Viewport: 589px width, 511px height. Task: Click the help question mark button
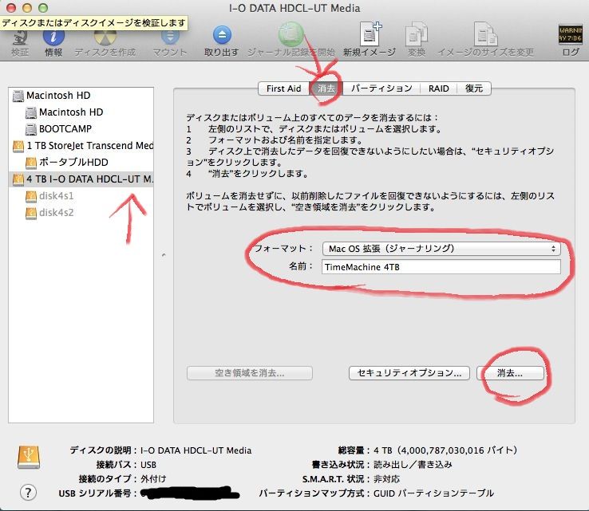(x=28, y=492)
